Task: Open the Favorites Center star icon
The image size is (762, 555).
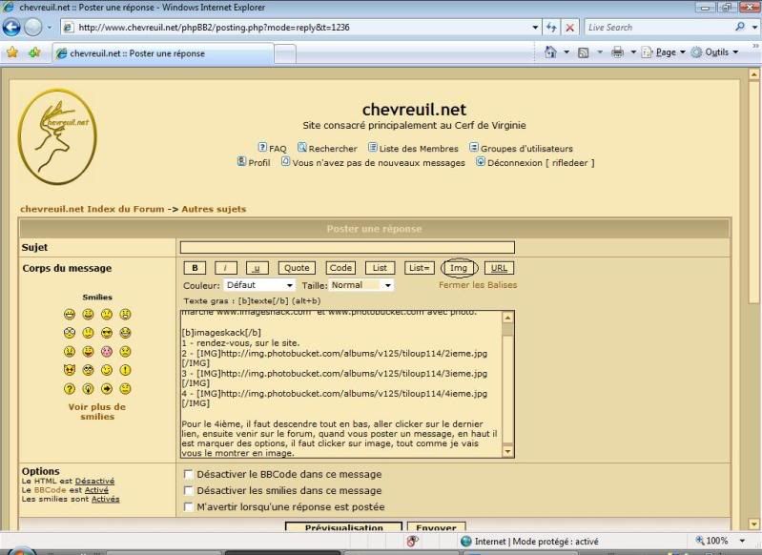Action: [12, 52]
